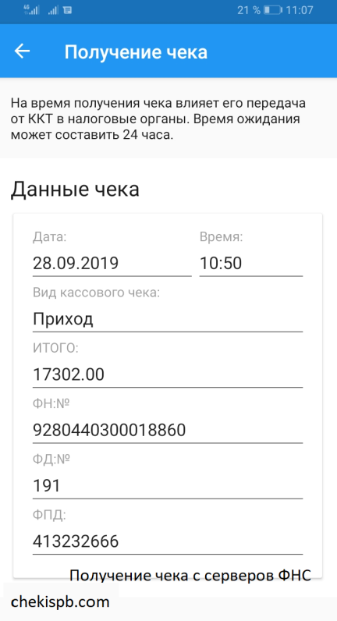Tap the notification message icon in status bar
This screenshot has width=337, height=621.
[x=67, y=10]
